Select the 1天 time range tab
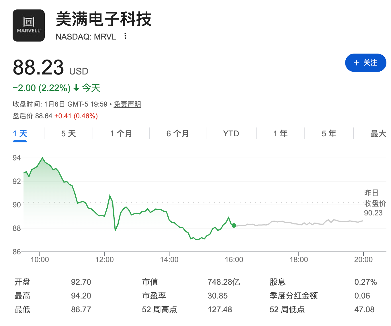 pyautogui.click(x=19, y=133)
